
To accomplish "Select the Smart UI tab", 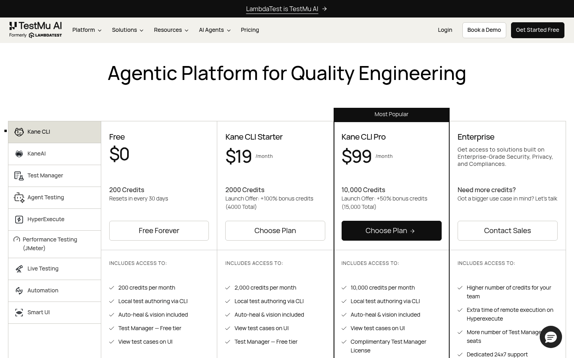I will pyautogui.click(x=55, y=313).
